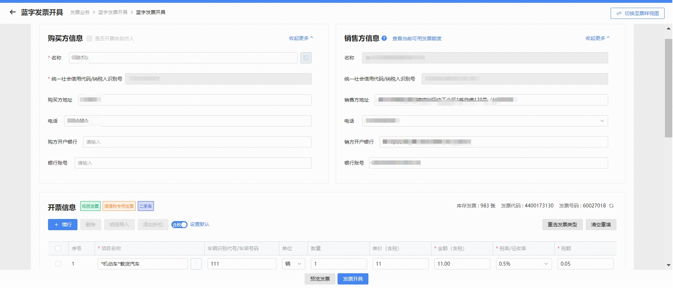Image resolution: width=673 pixels, height=288 pixels.
Task: Open the buyer name lookup icon
Action: pyautogui.click(x=306, y=58)
